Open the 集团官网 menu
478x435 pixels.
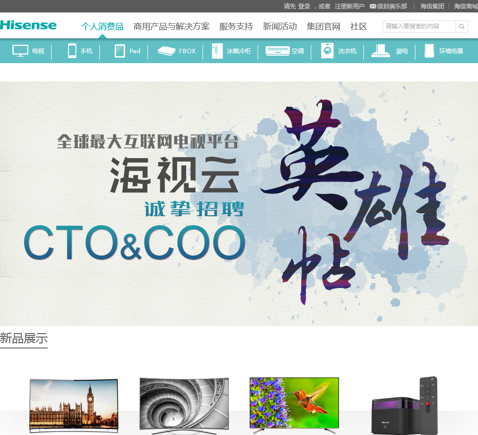(x=323, y=26)
